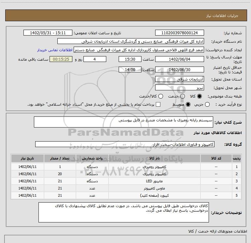Click the remaining time countdown 00:15:25
The width and height of the screenshot is (251, 243).
point(61,59)
